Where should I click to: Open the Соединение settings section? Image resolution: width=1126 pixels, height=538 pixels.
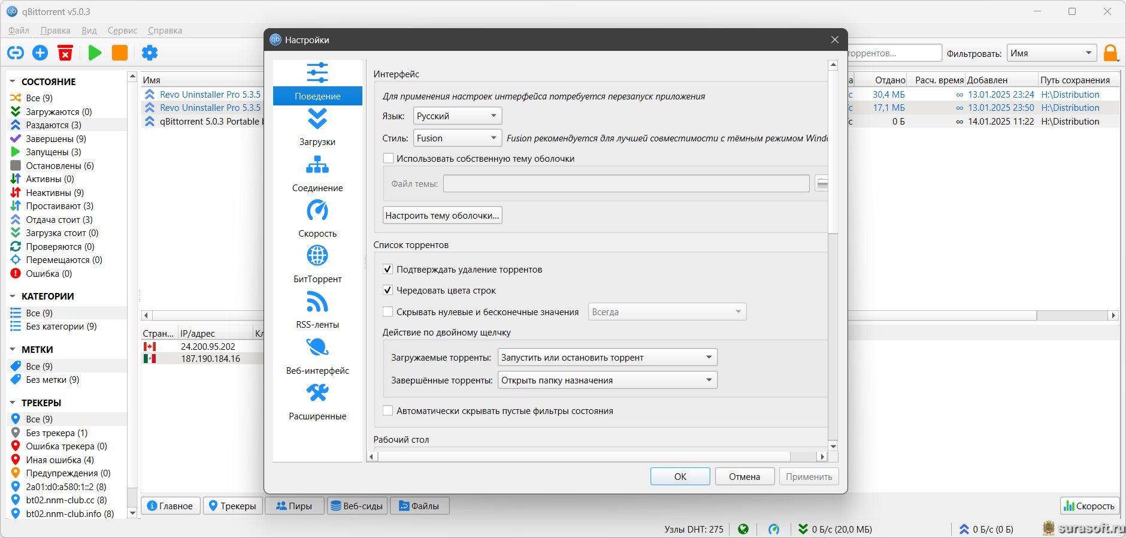tap(317, 174)
